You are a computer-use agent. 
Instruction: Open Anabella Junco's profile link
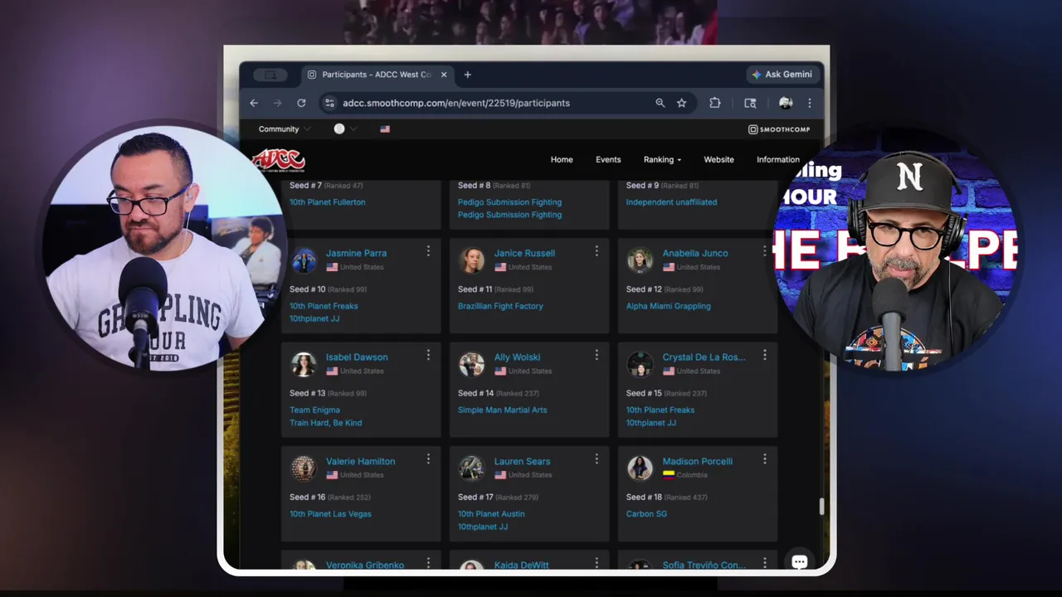695,254
